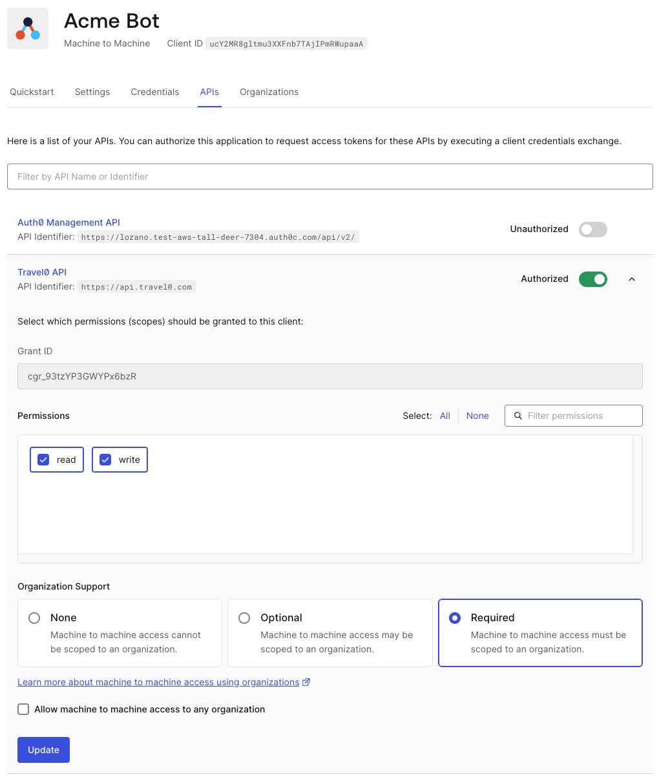Click the Filter permissions input field
The image size is (659, 779).
pyautogui.click(x=574, y=416)
